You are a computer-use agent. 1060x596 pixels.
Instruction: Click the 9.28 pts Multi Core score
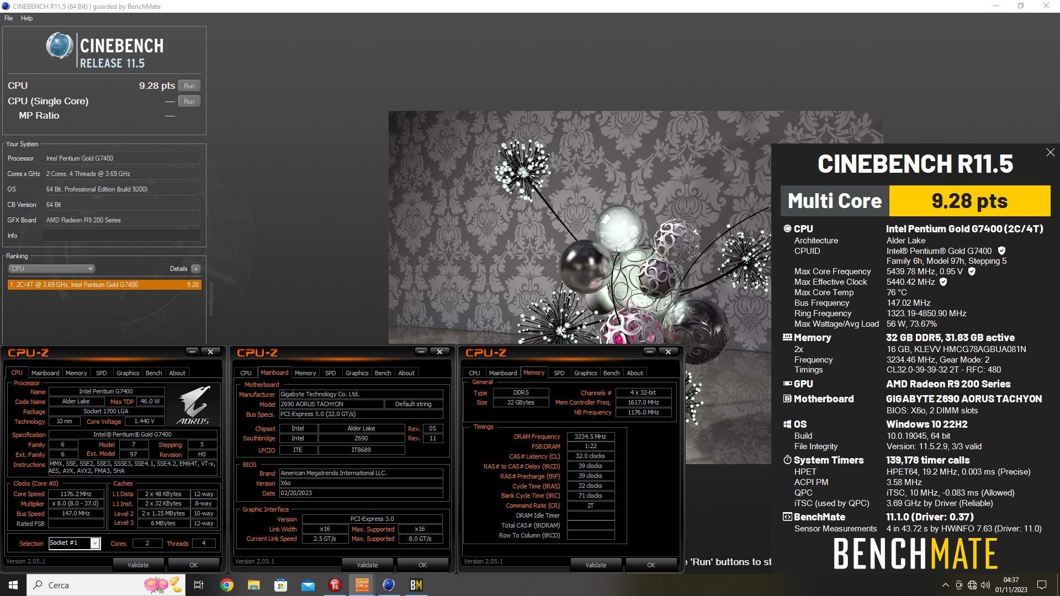tap(969, 201)
